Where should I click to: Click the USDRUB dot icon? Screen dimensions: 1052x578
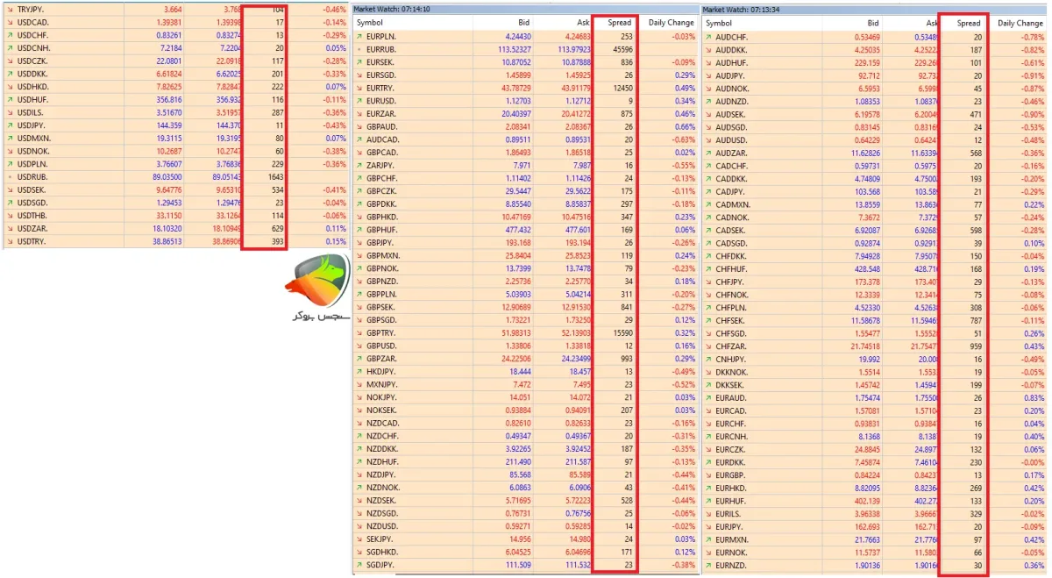click(9, 176)
